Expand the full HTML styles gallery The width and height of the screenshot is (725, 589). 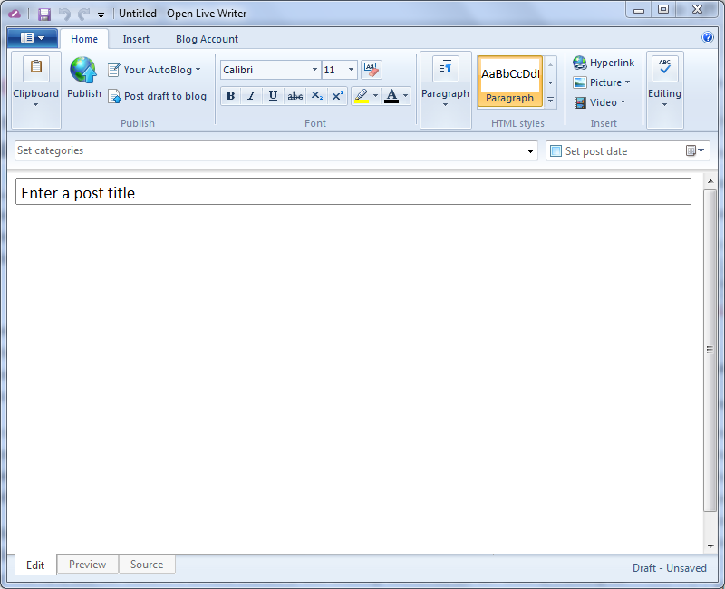pos(550,100)
